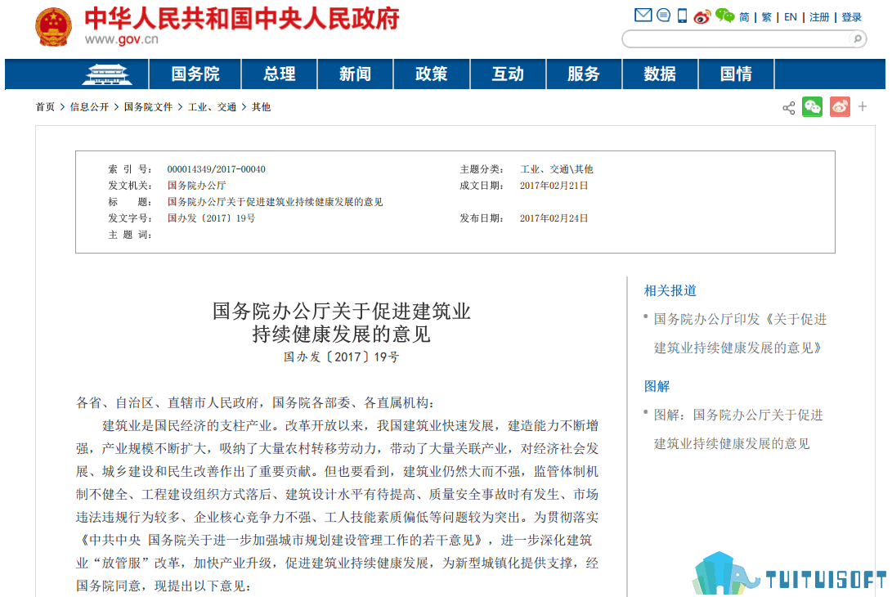Viewport: 892px width, 597px height.
Task: Open the WeChat icon in top header
Action: pos(724,16)
